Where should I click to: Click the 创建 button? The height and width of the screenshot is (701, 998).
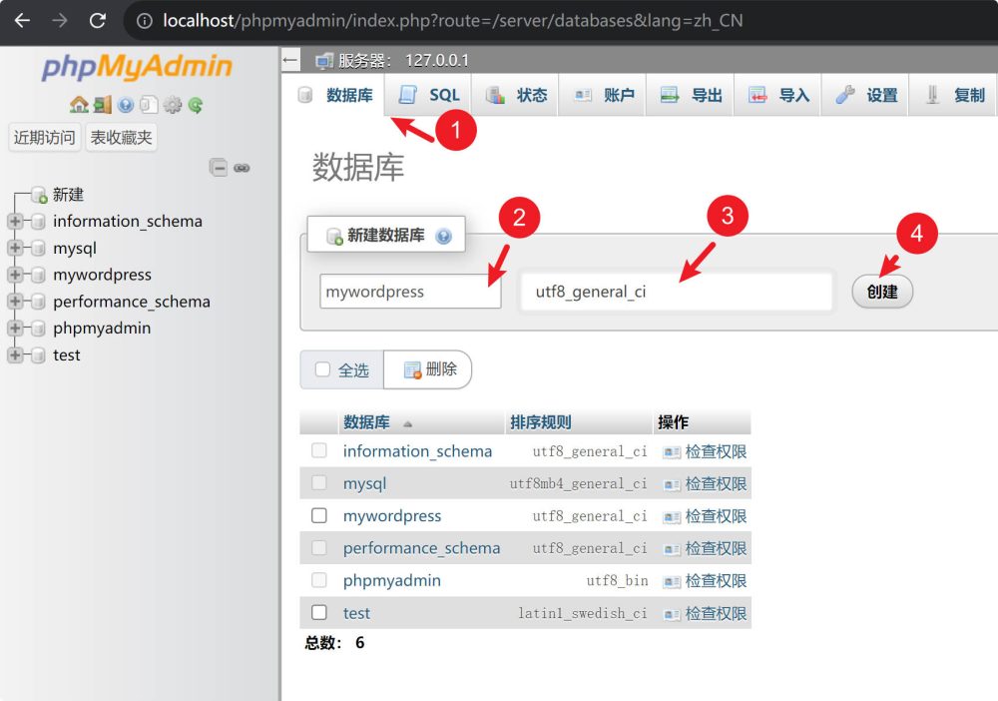click(x=882, y=292)
